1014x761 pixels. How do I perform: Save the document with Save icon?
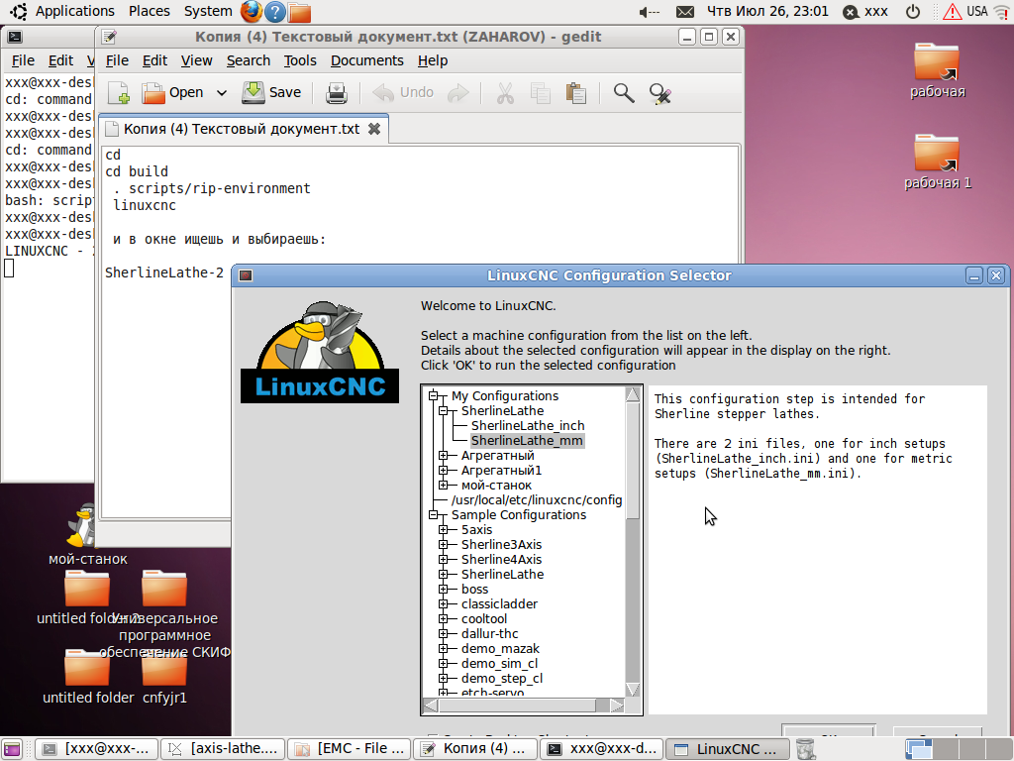point(253,93)
